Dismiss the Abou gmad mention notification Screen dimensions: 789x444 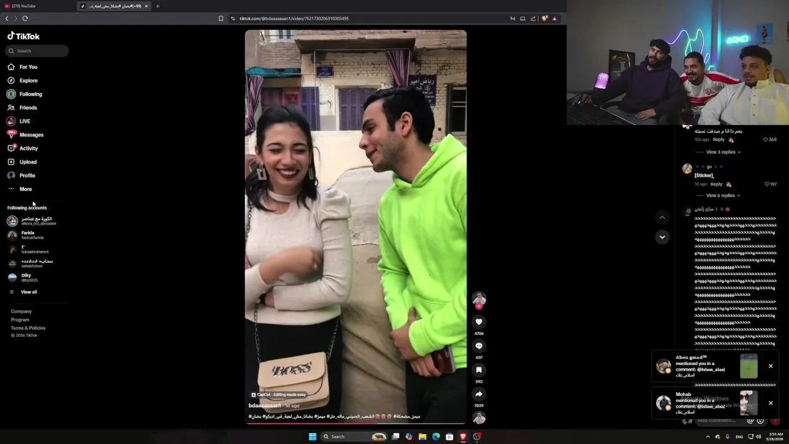point(771,366)
